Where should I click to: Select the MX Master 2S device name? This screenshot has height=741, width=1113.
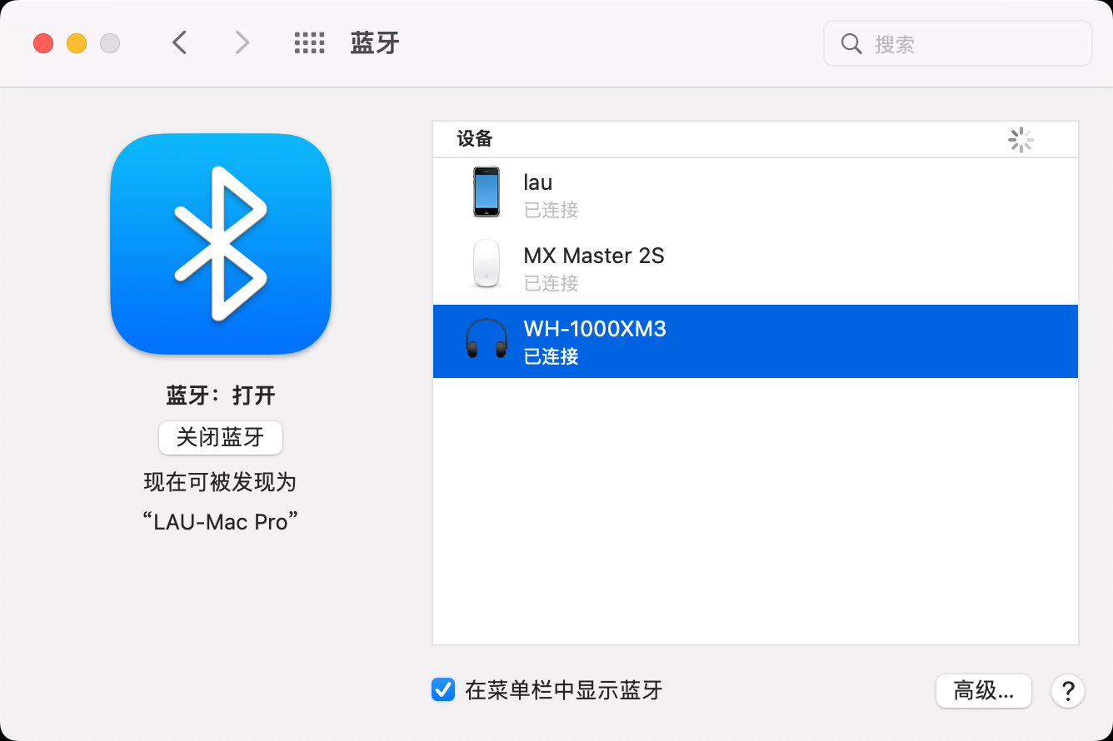click(x=594, y=256)
